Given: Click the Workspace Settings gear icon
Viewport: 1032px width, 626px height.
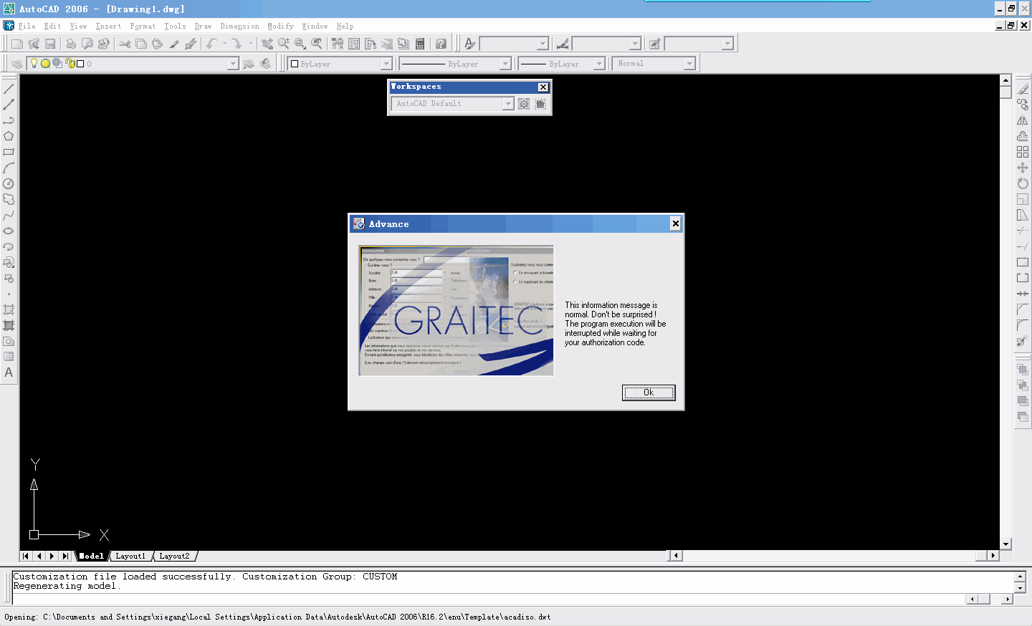Looking at the screenshot, I should pyautogui.click(x=524, y=104).
